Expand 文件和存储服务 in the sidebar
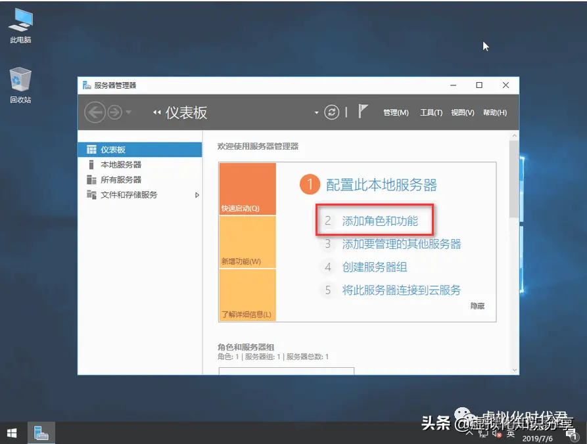The height and width of the screenshot is (444, 587). pyautogui.click(x=197, y=194)
